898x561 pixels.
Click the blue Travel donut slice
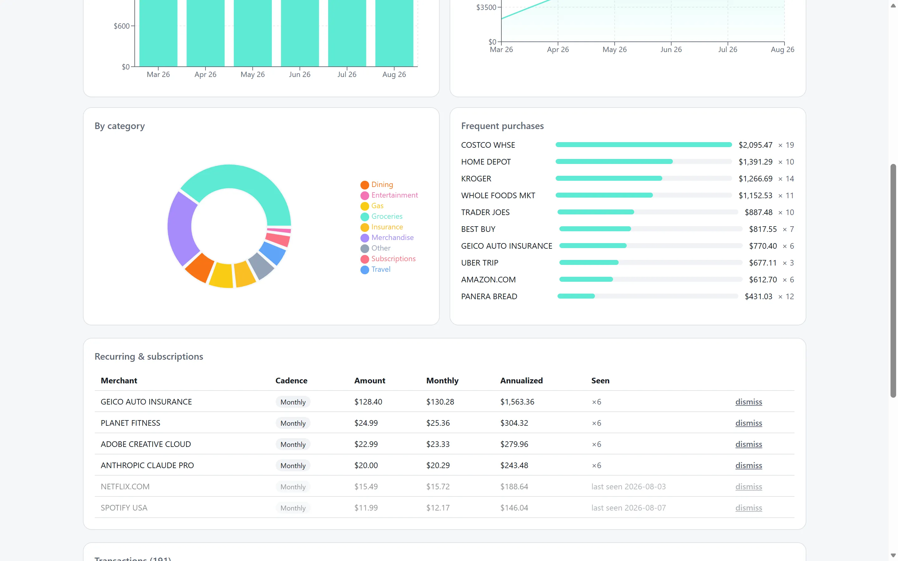click(x=273, y=253)
